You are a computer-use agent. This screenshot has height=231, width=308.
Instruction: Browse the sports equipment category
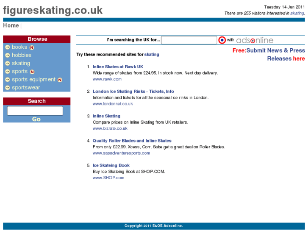tap(33, 80)
